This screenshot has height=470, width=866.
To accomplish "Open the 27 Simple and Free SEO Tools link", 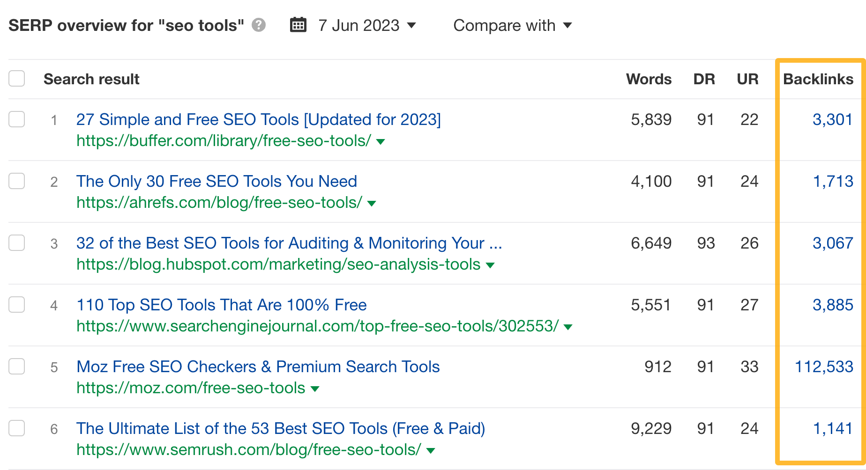I will [258, 119].
